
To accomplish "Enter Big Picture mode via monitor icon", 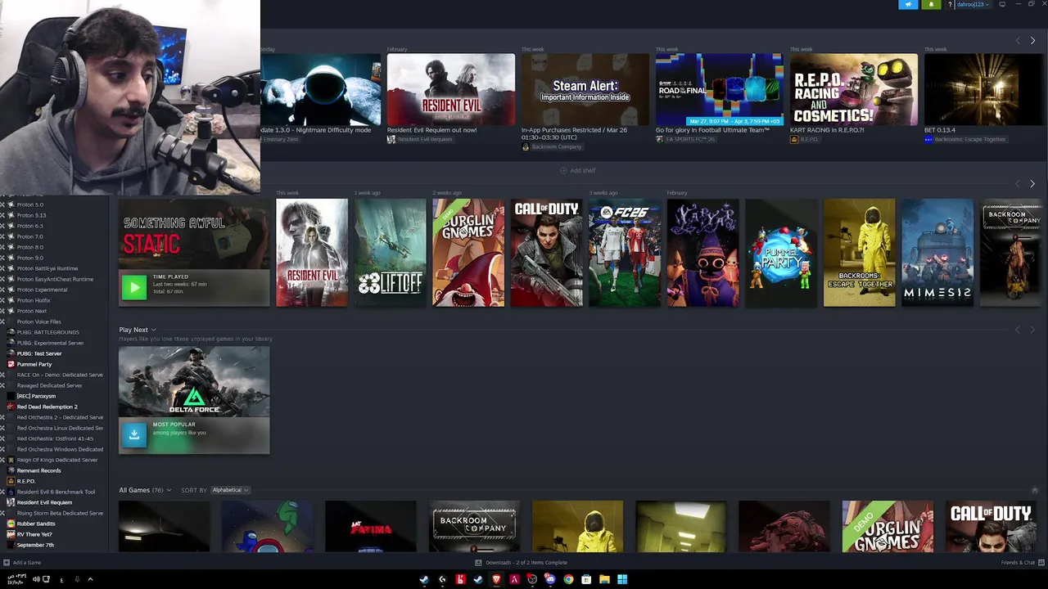I will 1002,5.
